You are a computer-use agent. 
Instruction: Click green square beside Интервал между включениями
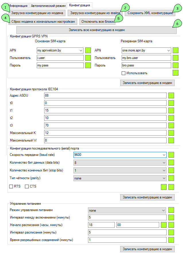coord(171,217)
